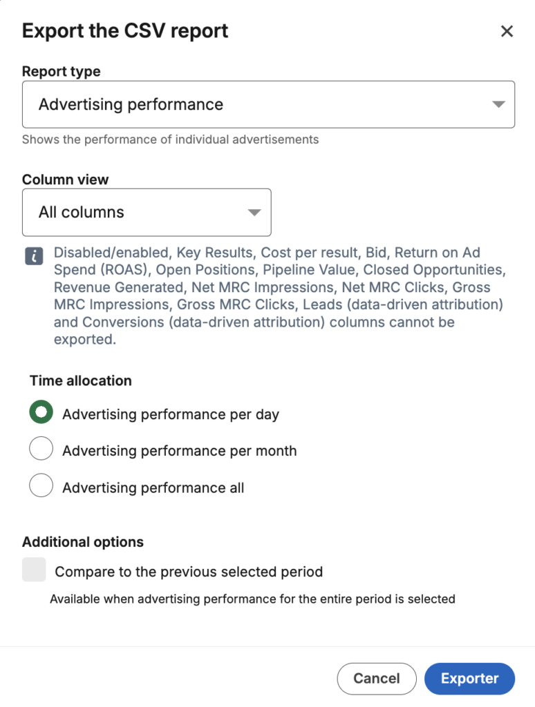Click the Column view label
The image size is (535, 707).
pyautogui.click(x=66, y=180)
